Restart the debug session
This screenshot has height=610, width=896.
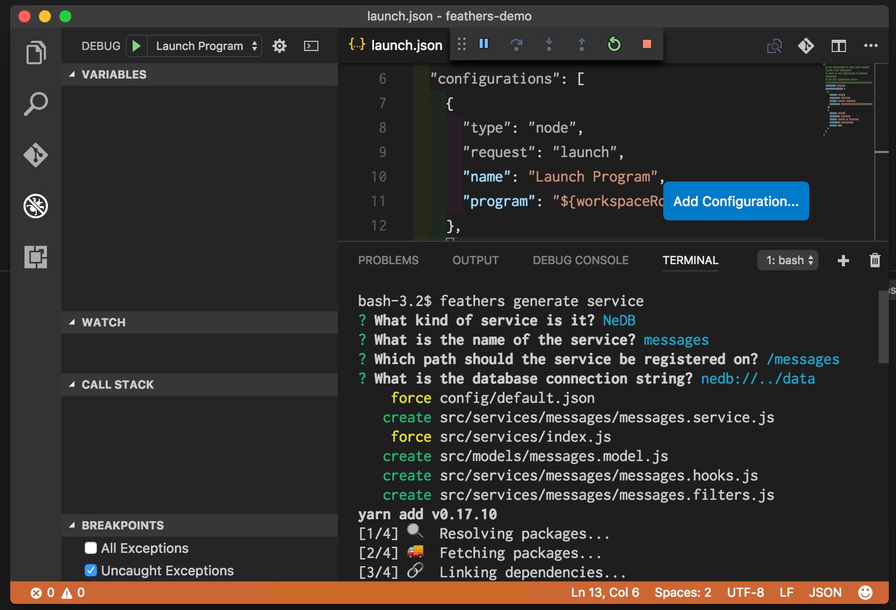[614, 44]
